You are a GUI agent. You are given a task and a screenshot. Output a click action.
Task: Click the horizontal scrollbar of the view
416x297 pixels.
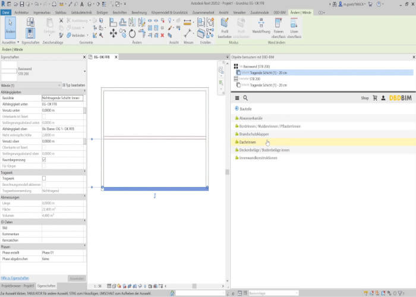[x=194, y=286]
